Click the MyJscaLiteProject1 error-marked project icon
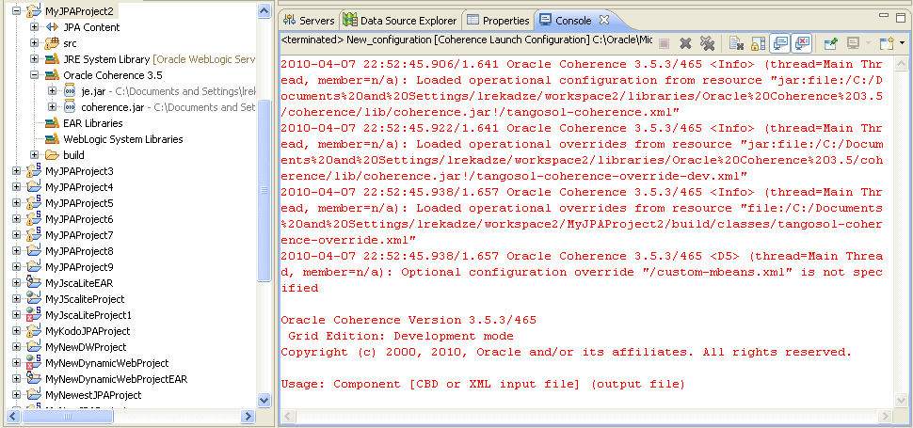The image size is (913, 428). coord(33,314)
